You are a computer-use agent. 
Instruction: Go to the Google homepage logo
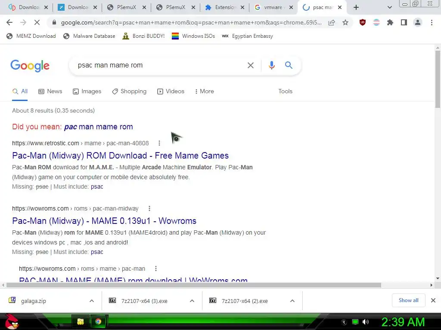30,66
